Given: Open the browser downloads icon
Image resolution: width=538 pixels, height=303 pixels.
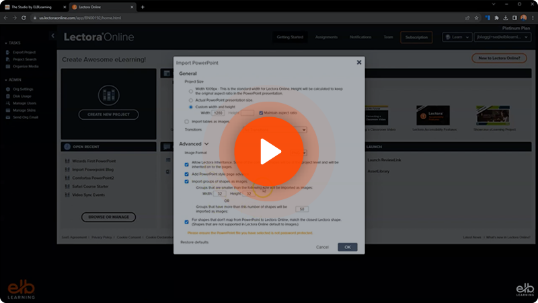Looking at the screenshot, I should tap(506, 18).
